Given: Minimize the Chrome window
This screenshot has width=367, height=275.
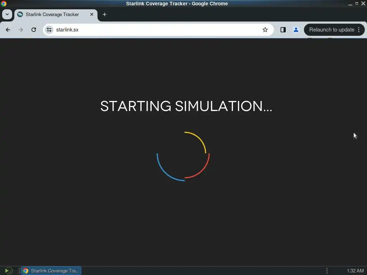Looking at the screenshot, I should point(350,4).
